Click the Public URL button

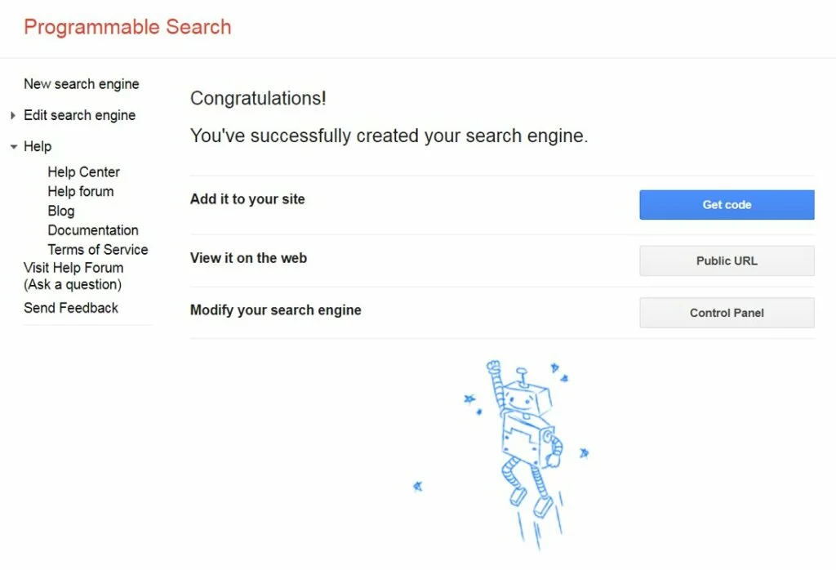pyautogui.click(x=726, y=261)
